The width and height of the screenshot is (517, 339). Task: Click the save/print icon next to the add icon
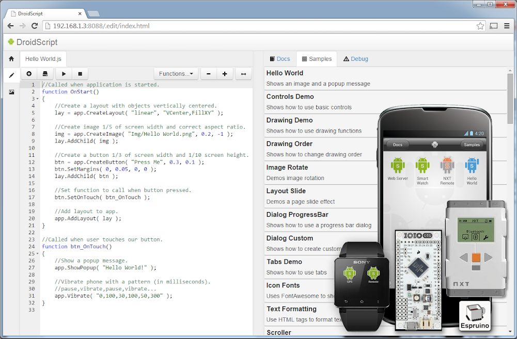click(x=45, y=73)
